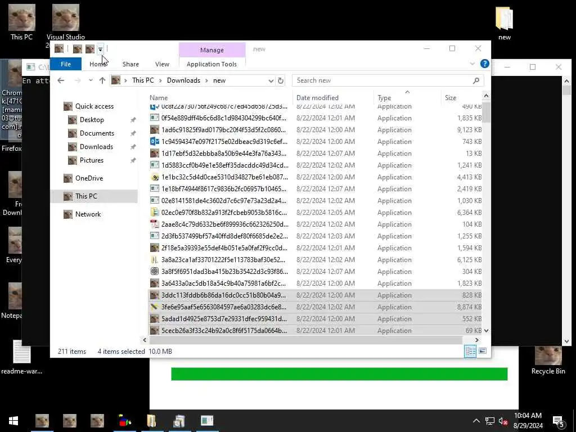The image size is (576, 432).
Task: Select OneDrive in navigation pane
Action: point(89,178)
